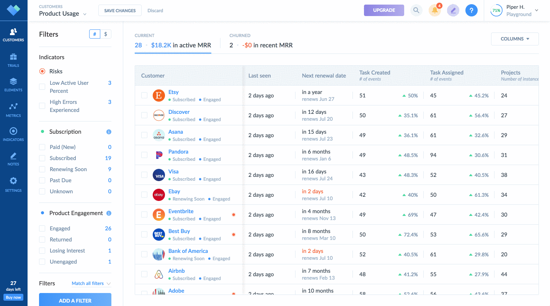Click the Ebay logo icon
The height and width of the screenshot is (306, 550).
[159, 195]
